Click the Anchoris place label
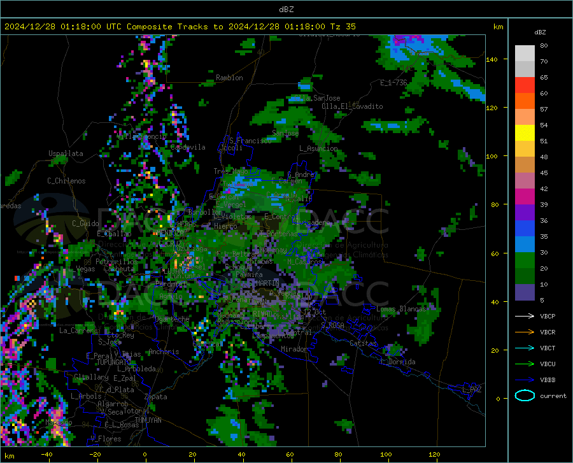 click(x=164, y=352)
